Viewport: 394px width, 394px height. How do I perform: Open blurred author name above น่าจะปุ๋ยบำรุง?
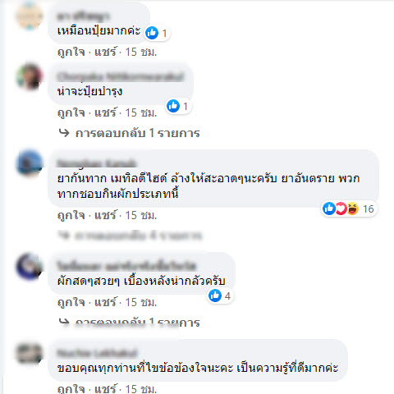121,76
